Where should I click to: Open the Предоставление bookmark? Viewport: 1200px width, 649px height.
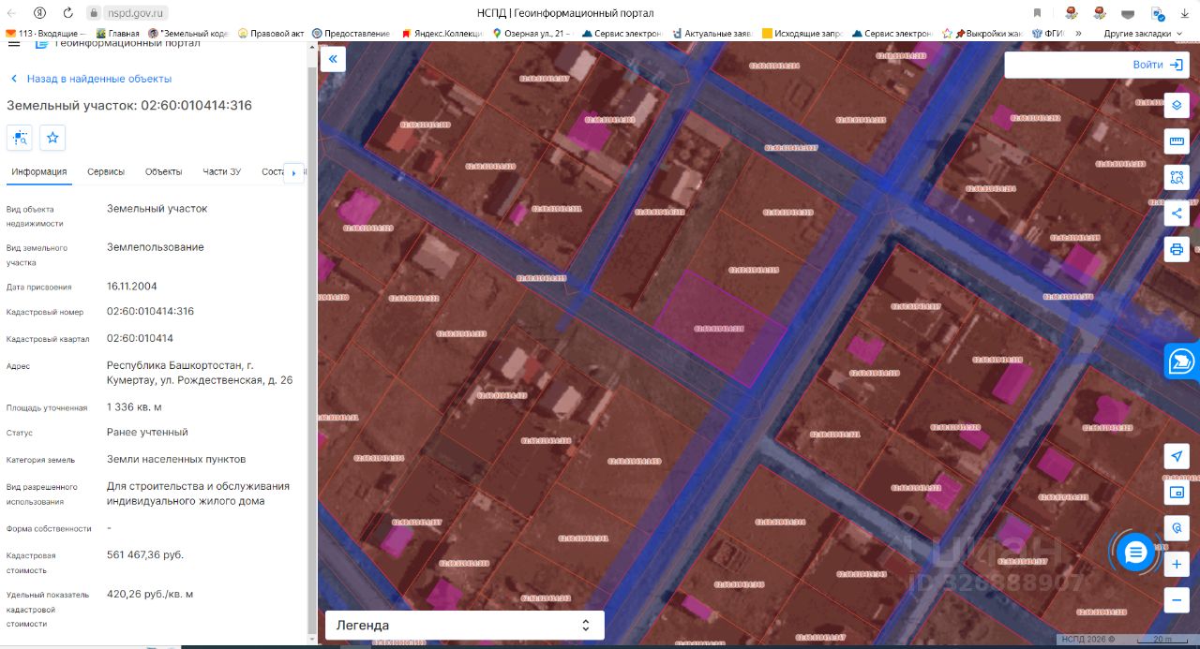[x=351, y=34]
